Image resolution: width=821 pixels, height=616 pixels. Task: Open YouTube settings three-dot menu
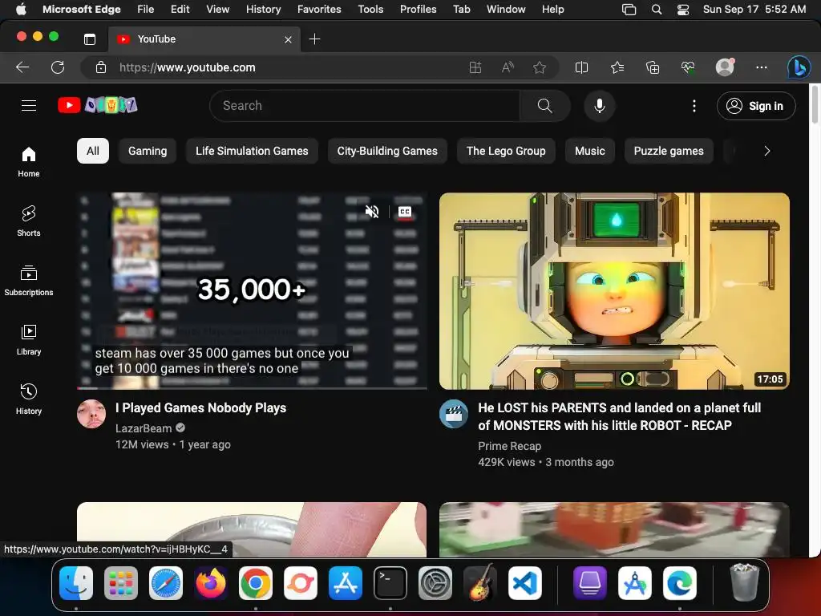[694, 106]
